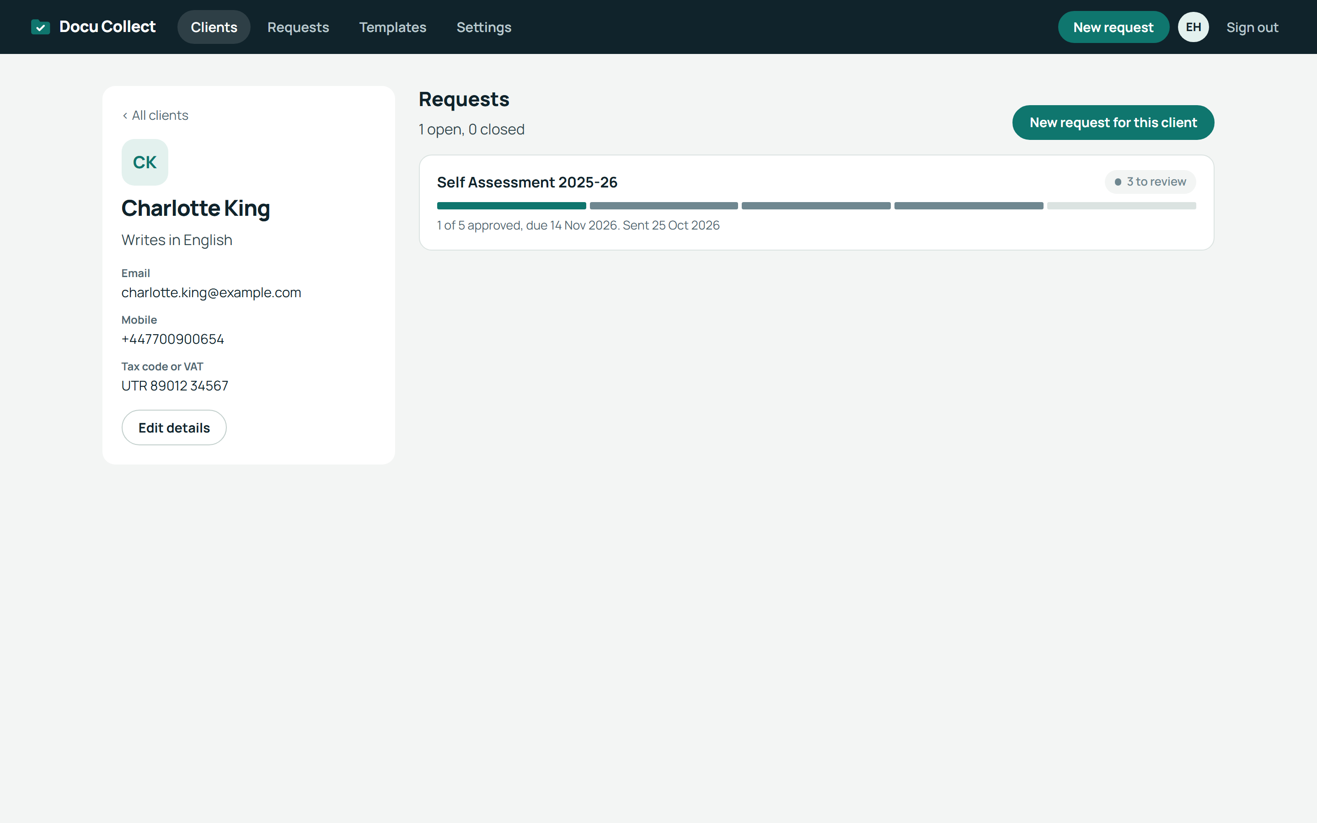Click the 1 open, 0 closed summary
1317x823 pixels.
coord(471,129)
